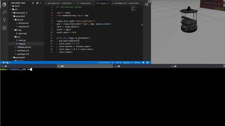Open package.xml under example3 in Explorer
Image resolution: width=225 pixels, height=126 pixels.
(x=23, y=54)
